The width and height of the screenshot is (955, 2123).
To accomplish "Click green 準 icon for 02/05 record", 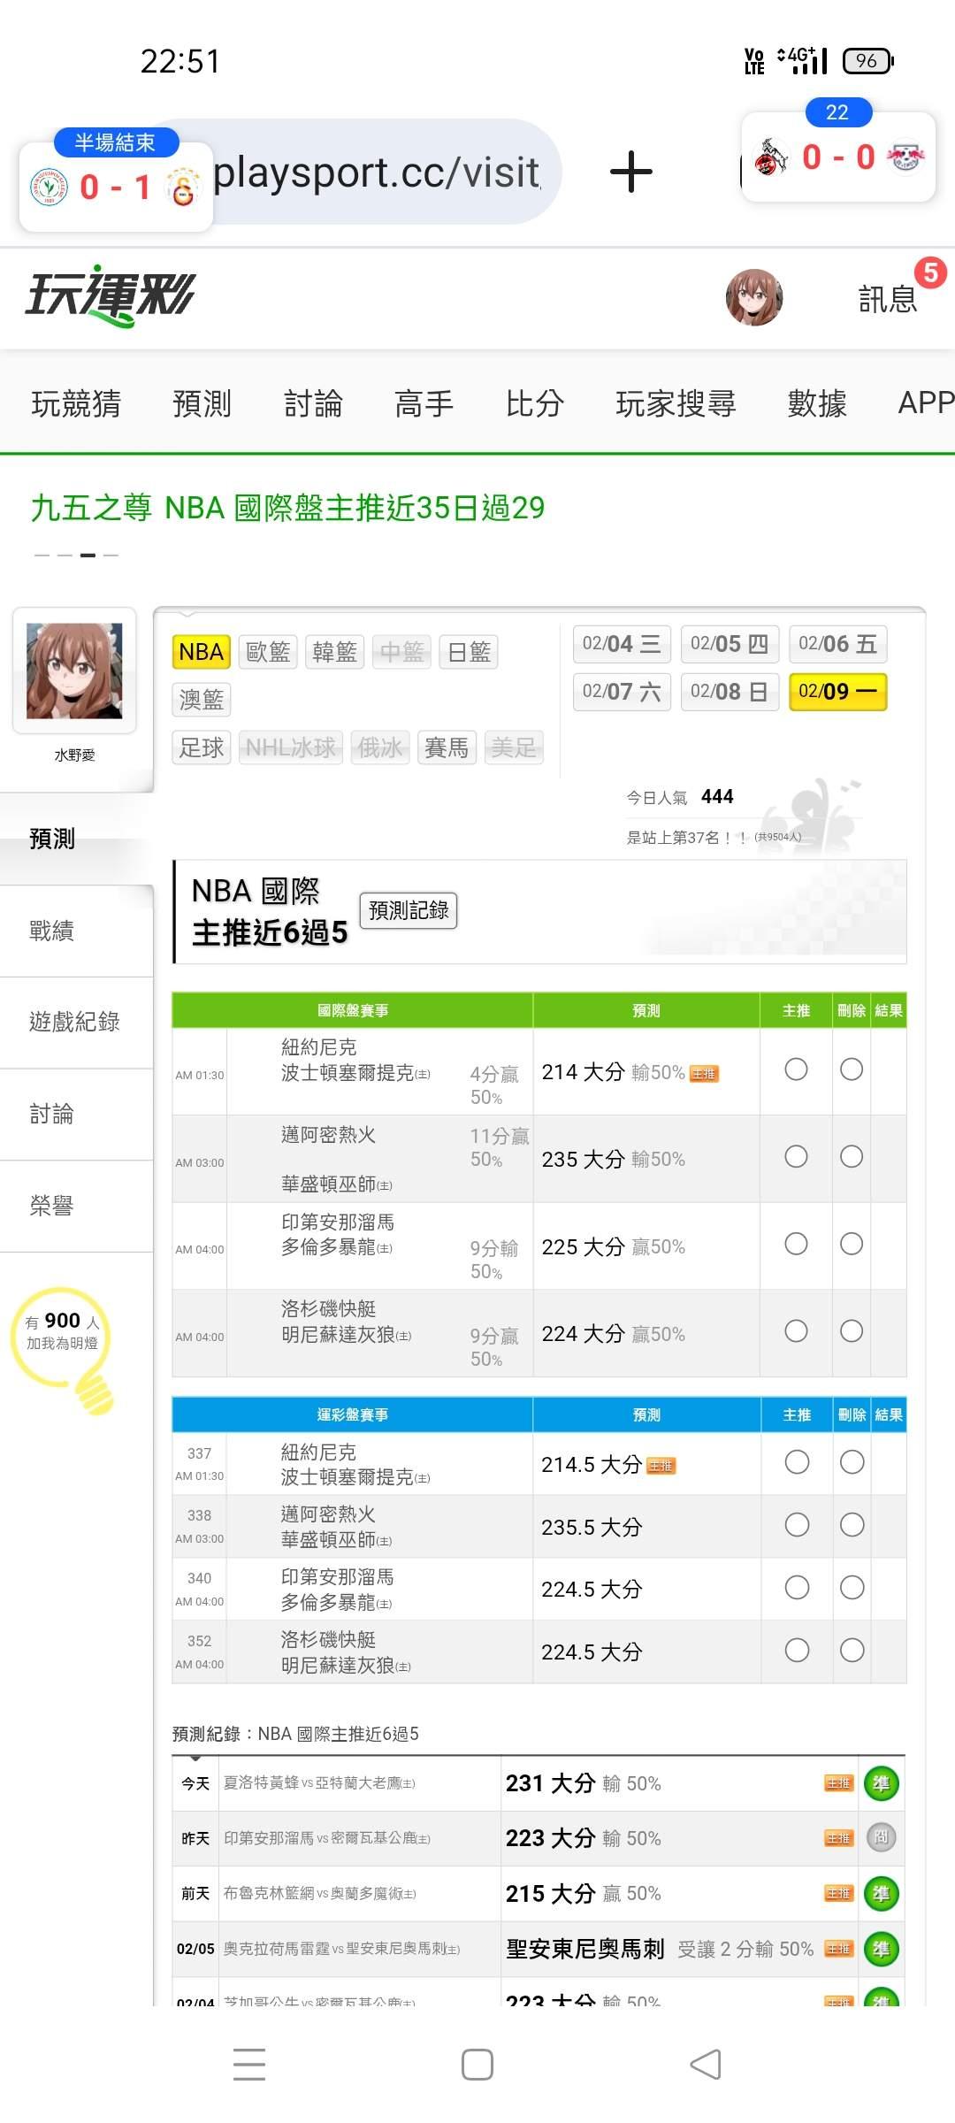I will (x=881, y=1949).
